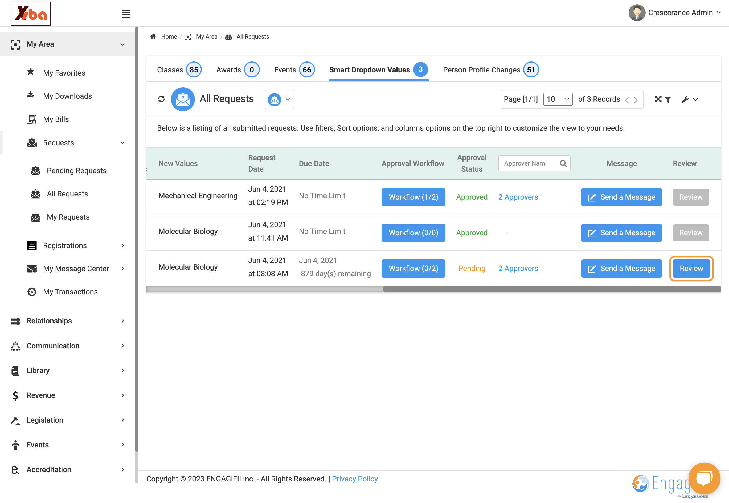729x503 pixels.
Task: Open My Bills in sidebar
Action: 56,119
